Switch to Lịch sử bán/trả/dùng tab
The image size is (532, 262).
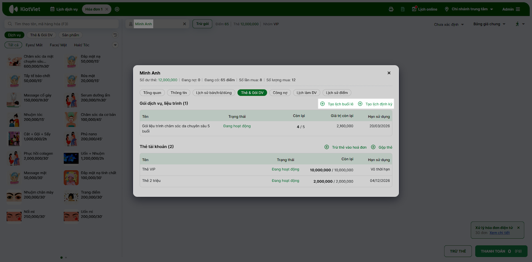[x=214, y=93]
